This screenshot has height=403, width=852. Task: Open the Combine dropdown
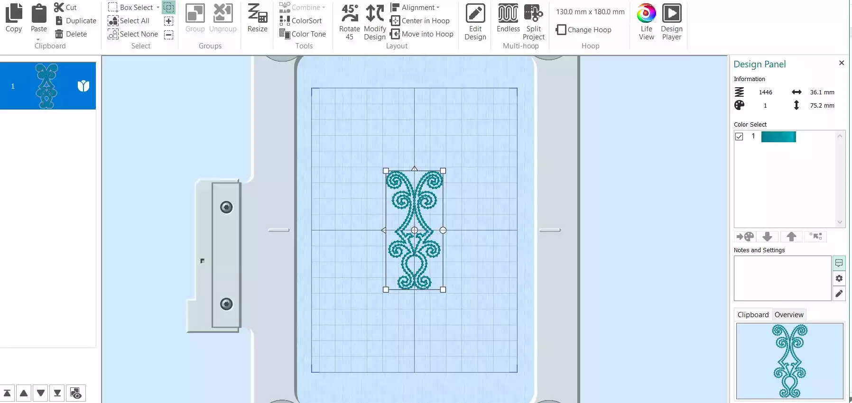click(303, 7)
